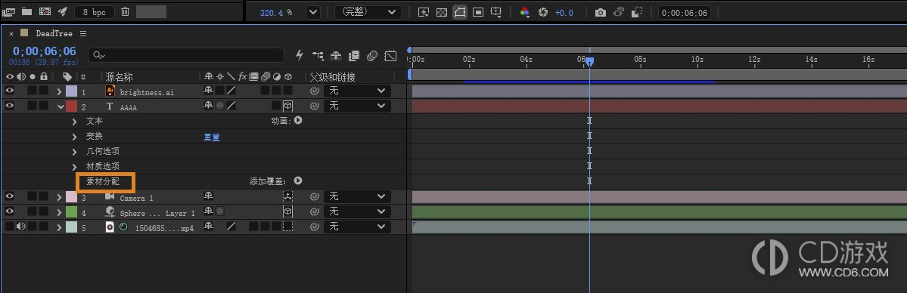This screenshot has width=907, height=293.
Task: Click the timeline live update lightning icon
Action: pyautogui.click(x=299, y=55)
